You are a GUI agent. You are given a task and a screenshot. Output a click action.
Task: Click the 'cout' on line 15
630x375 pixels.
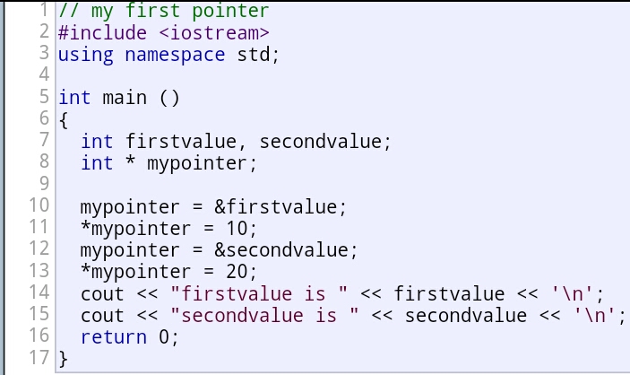(x=102, y=316)
